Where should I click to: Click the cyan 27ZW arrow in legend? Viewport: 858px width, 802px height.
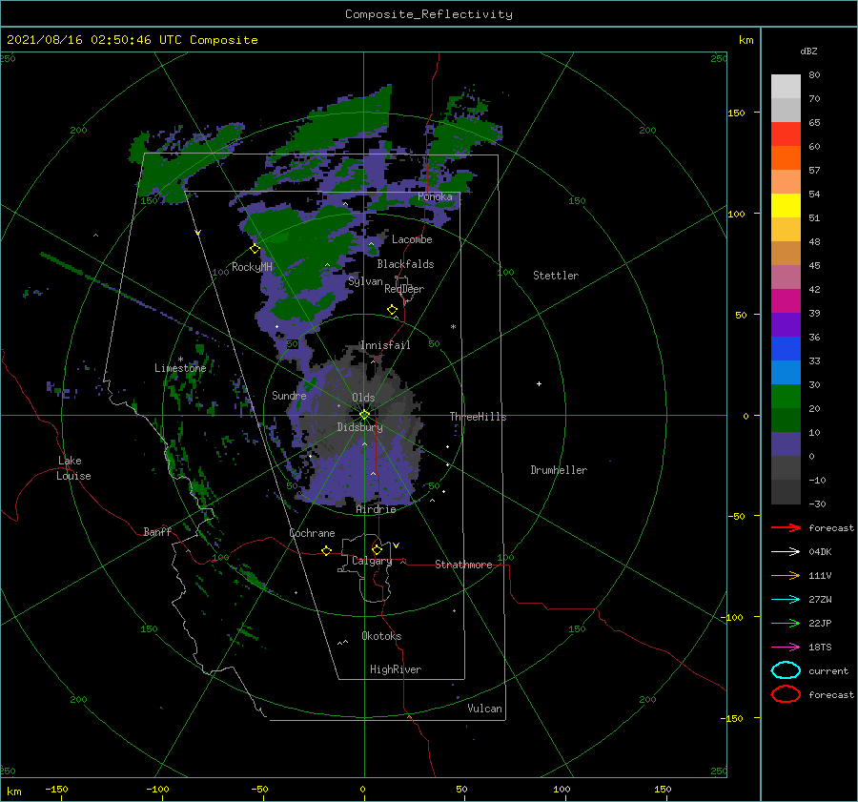[x=786, y=600]
